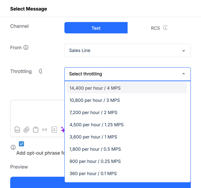Uncheck the Add opt-out phrase checkbox
The image size is (201, 188).
pos(21,144)
